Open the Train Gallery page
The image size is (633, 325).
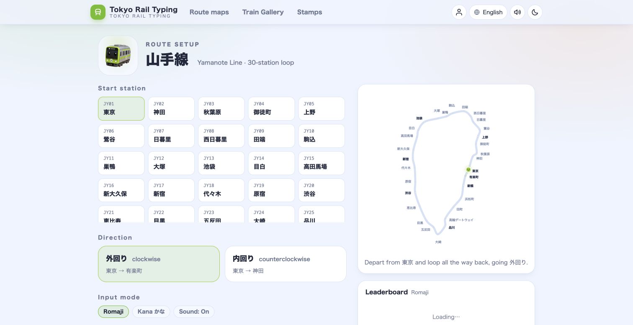click(263, 12)
